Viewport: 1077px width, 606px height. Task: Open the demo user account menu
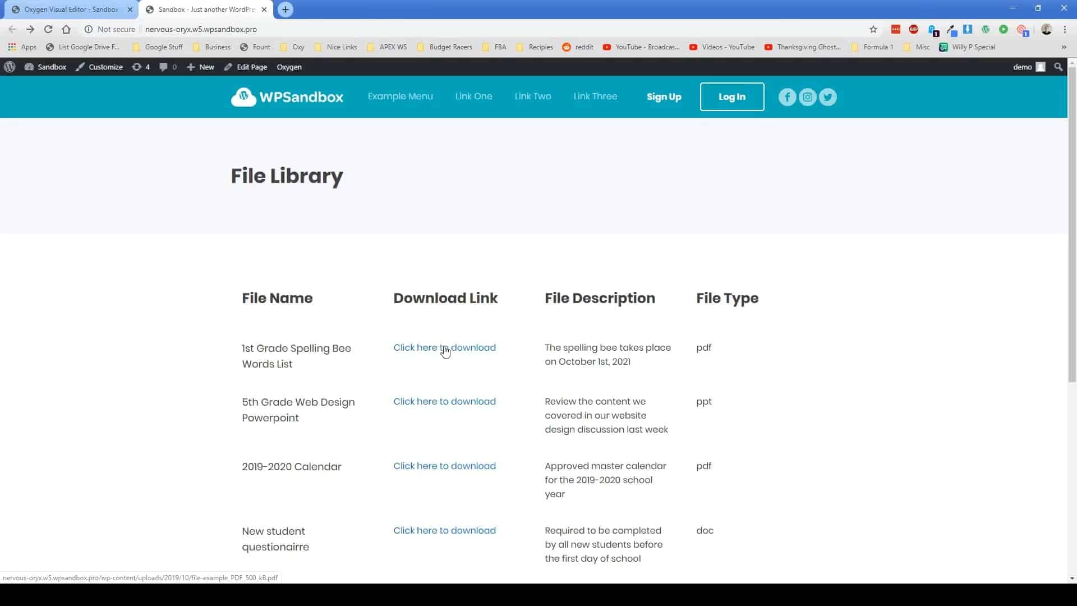1029,67
